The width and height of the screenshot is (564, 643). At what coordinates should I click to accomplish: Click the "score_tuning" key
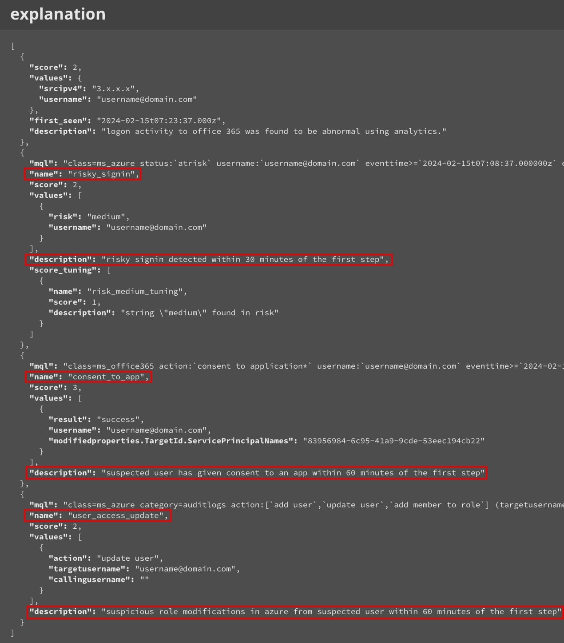(62, 270)
